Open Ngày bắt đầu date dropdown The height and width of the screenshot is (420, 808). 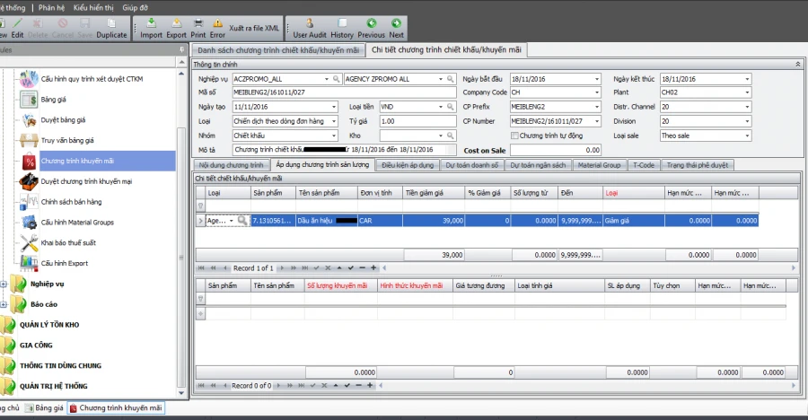pos(597,79)
